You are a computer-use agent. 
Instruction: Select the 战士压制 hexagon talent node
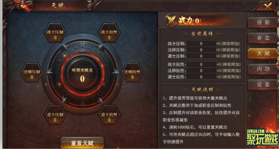click(x=55, y=33)
